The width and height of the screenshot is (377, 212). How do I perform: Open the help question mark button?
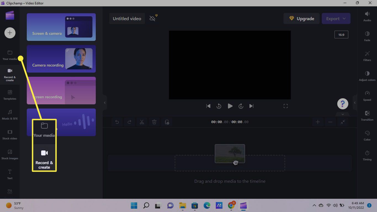click(343, 104)
